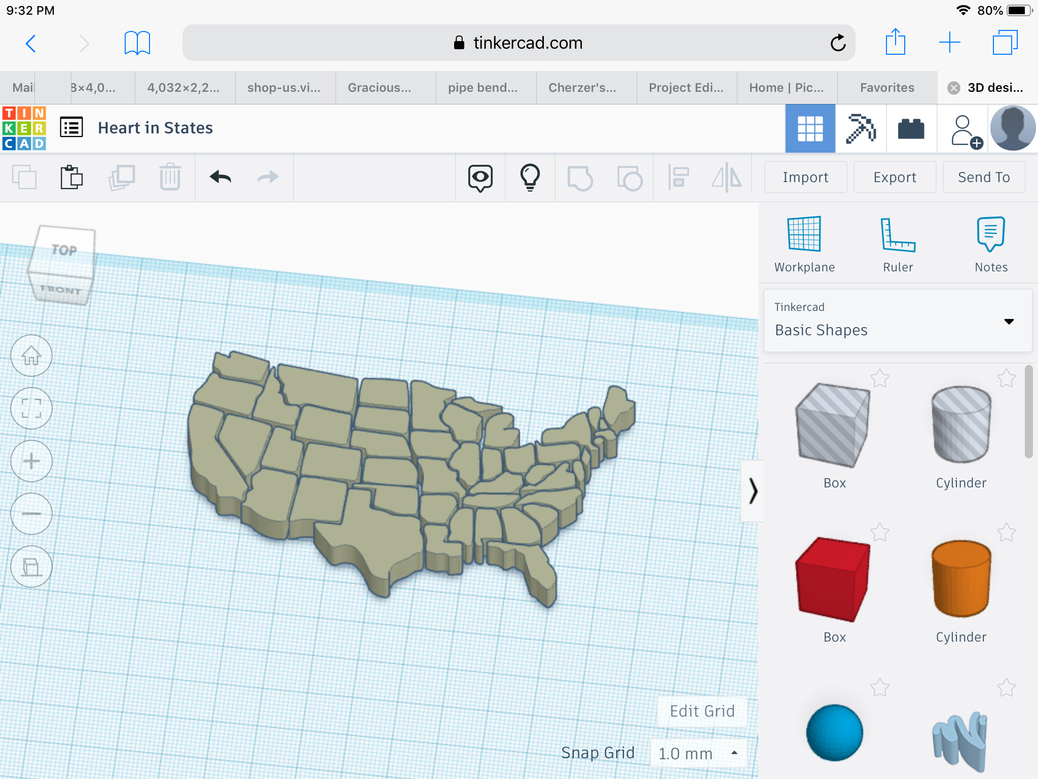The height and width of the screenshot is (779, 1038).
Task: Select the Notes tool
Action: [991, 244]
